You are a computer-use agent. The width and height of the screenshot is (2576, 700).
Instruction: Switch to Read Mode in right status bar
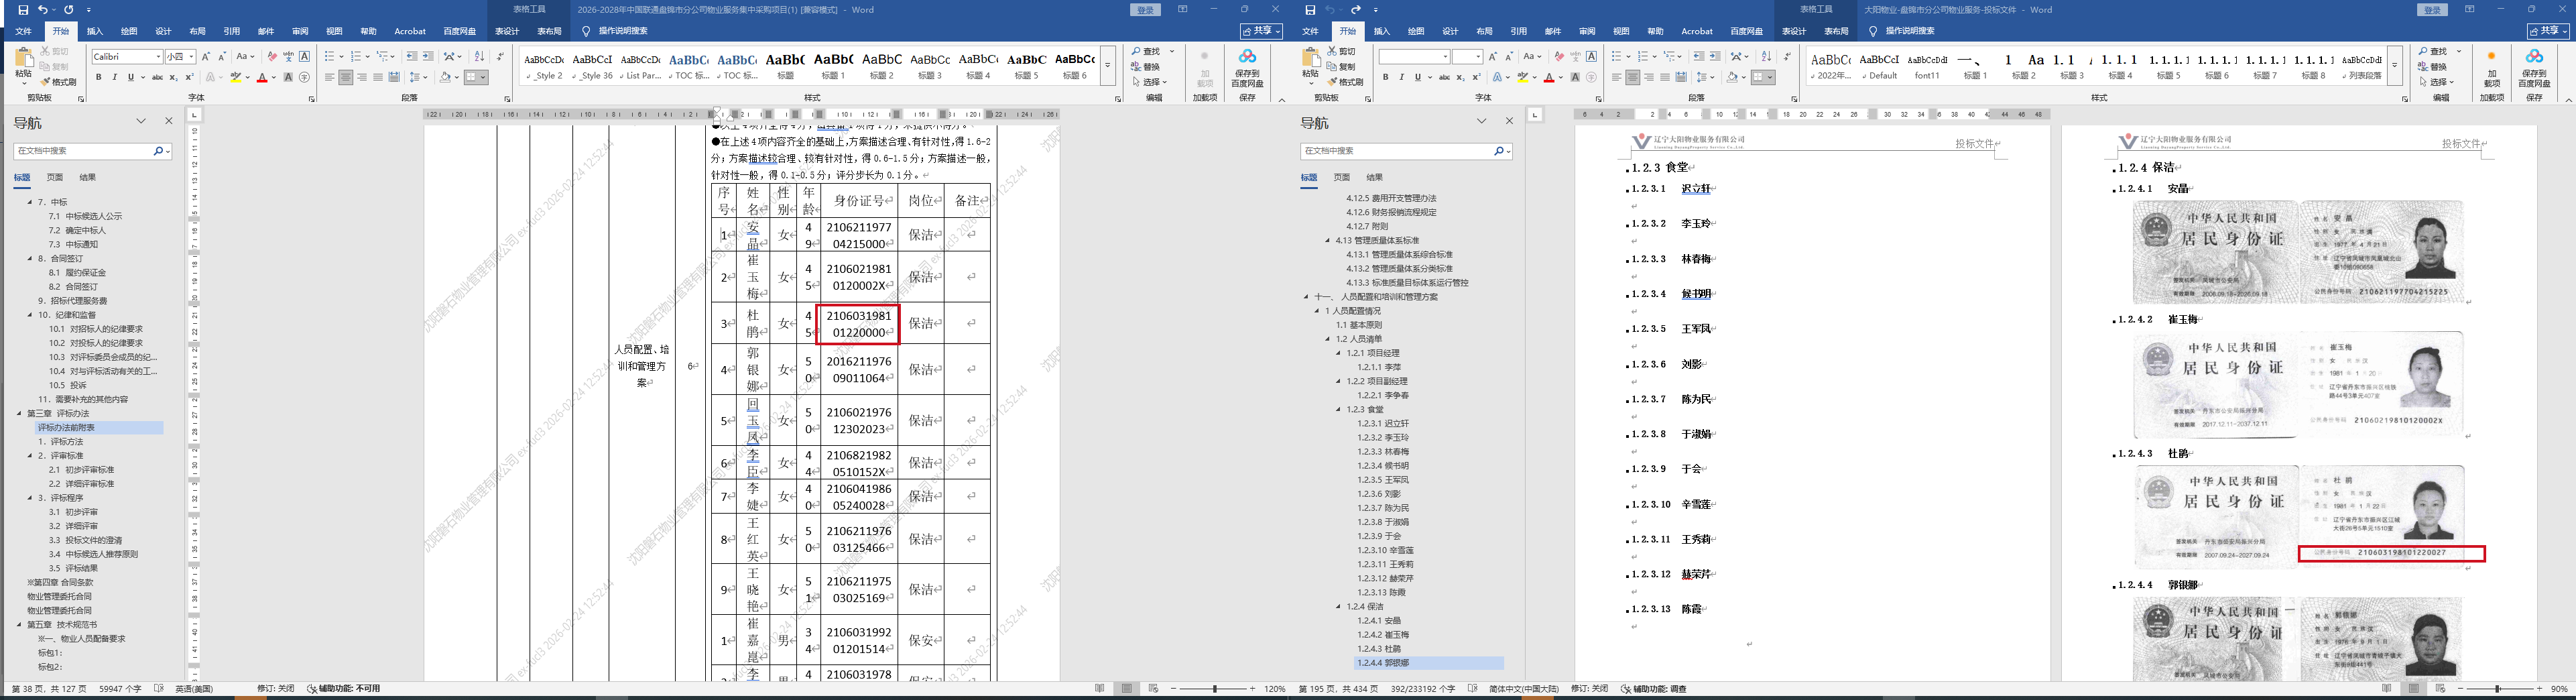click(2387, 689)
